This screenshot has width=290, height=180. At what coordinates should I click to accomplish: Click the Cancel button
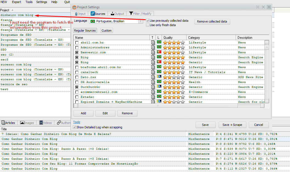(258, 125)
